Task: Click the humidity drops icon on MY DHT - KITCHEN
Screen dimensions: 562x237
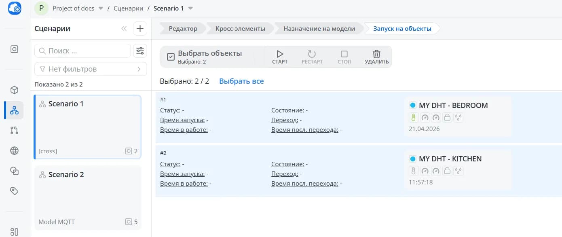Action: [458, 171]
